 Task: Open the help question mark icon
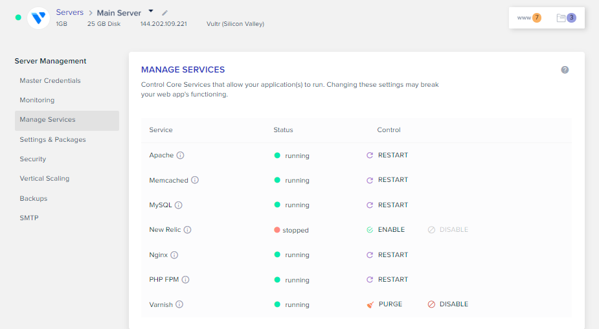565,70
